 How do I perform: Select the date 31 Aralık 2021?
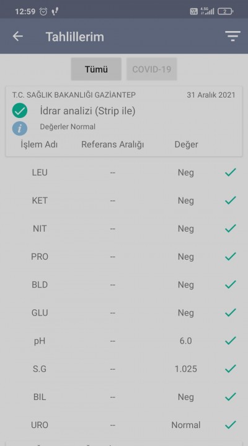click(x=211, y=95)
